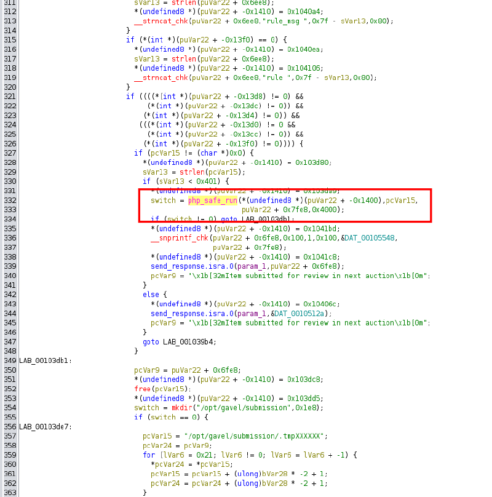Click the highlighted php_safe_run function call
Viewport: 492px width, 497px height.
[212, 201]
